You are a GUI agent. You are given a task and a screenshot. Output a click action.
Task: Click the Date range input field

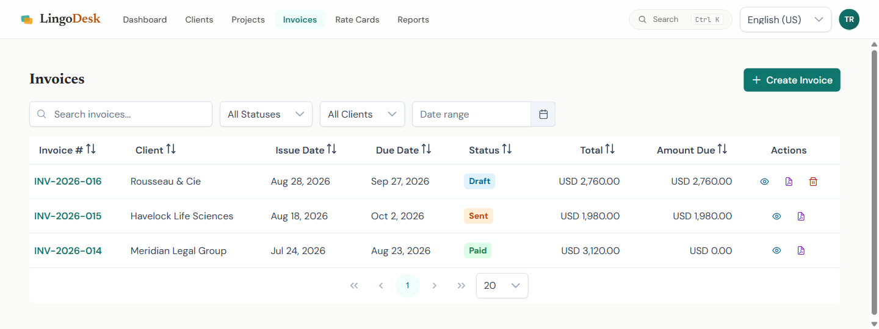coord(472,114)
